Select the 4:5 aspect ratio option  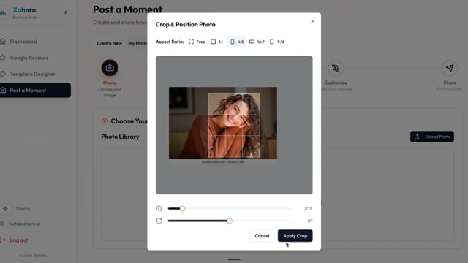tap(237, 42)
